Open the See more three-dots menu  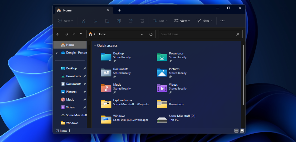point(222,21)
